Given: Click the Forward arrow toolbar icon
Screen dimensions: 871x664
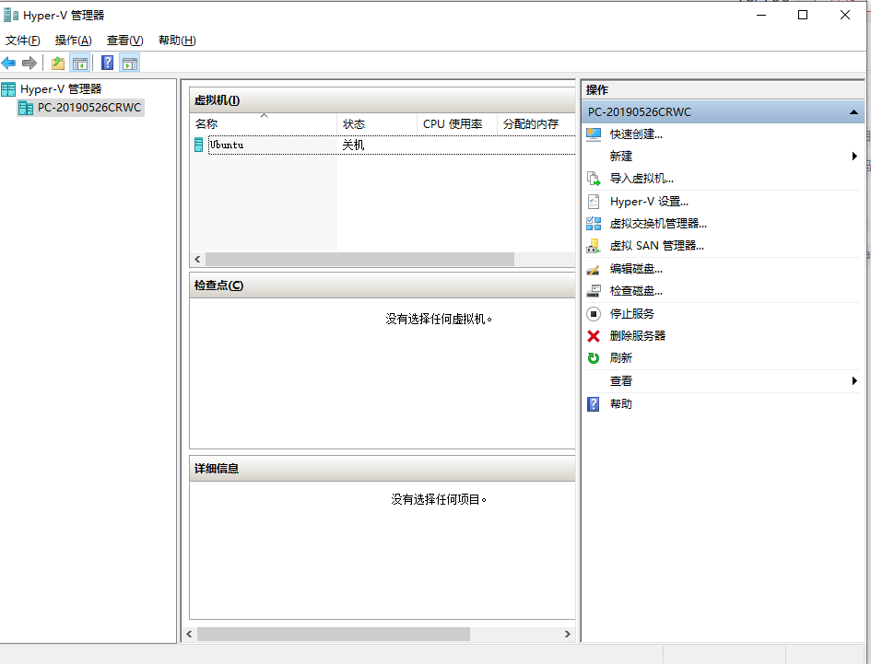Looking at the screenshot, I should pyautogui.click(x=29, y=64).
